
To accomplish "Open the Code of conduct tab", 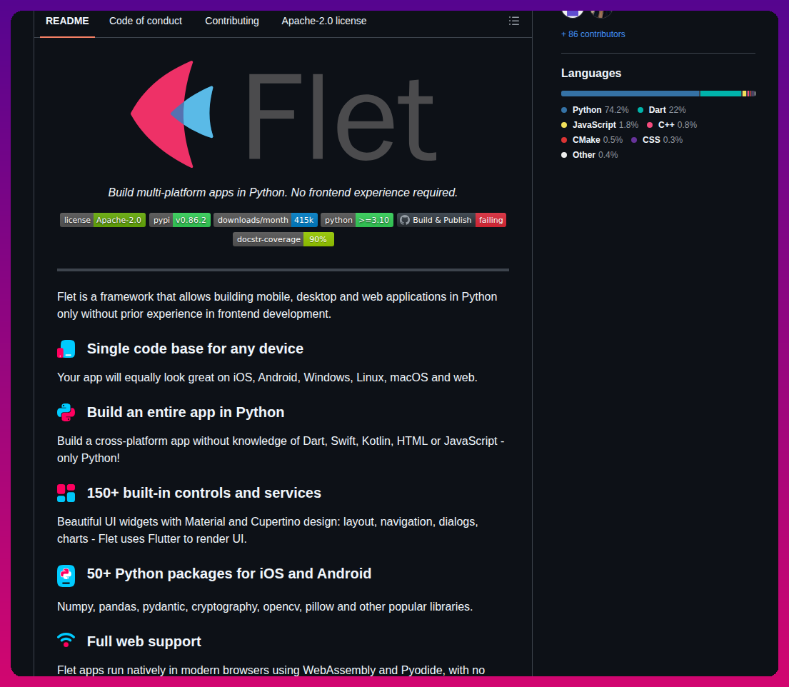I will pyautogui.click(x=146, y=21).
